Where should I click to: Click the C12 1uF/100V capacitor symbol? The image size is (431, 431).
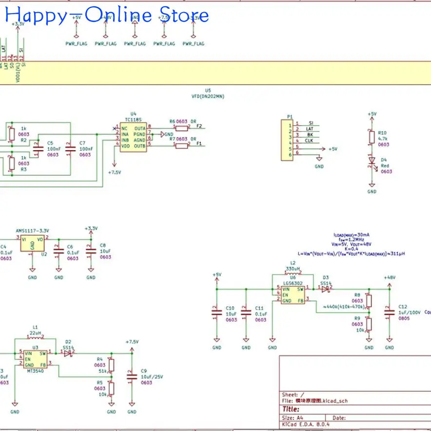[390, 313]
